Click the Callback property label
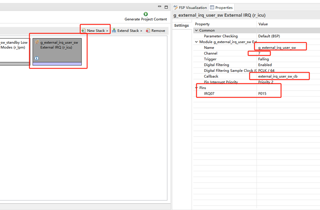This screenshot has width=320, height=210. click(x=211, y=76)
